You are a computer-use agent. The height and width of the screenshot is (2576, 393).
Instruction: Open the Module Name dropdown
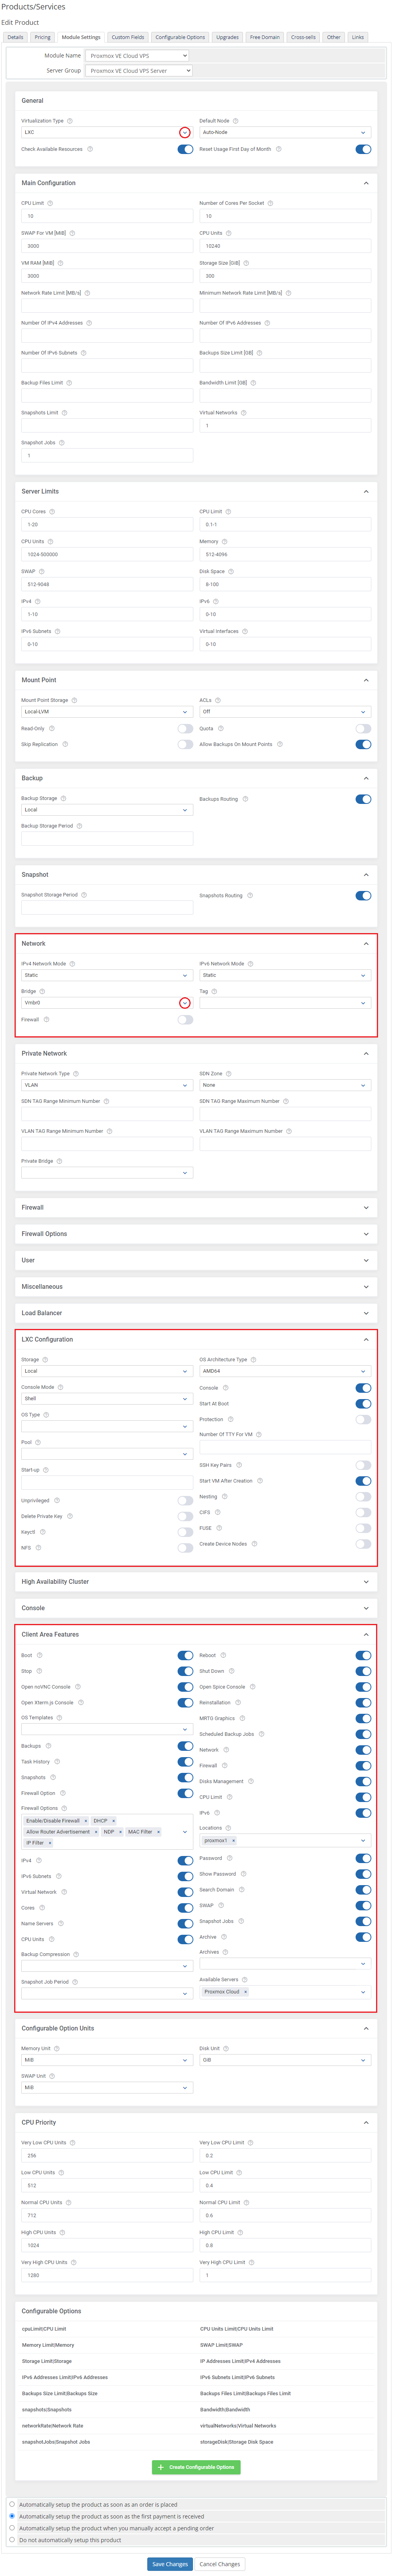(x=137, y=56)
